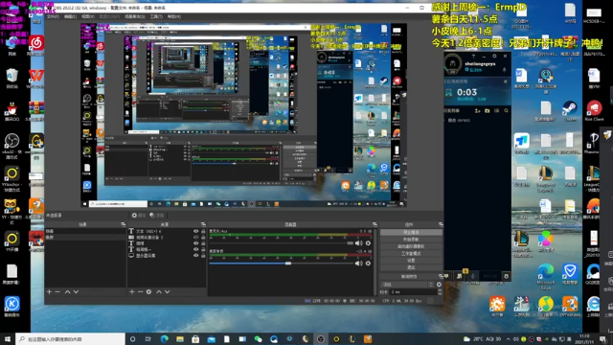Select the first scene in the Scenes list
The image size is (613, 345).
point(85,231)
